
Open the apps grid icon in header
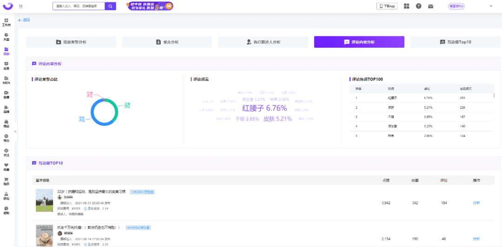click(x=407, y=6)
